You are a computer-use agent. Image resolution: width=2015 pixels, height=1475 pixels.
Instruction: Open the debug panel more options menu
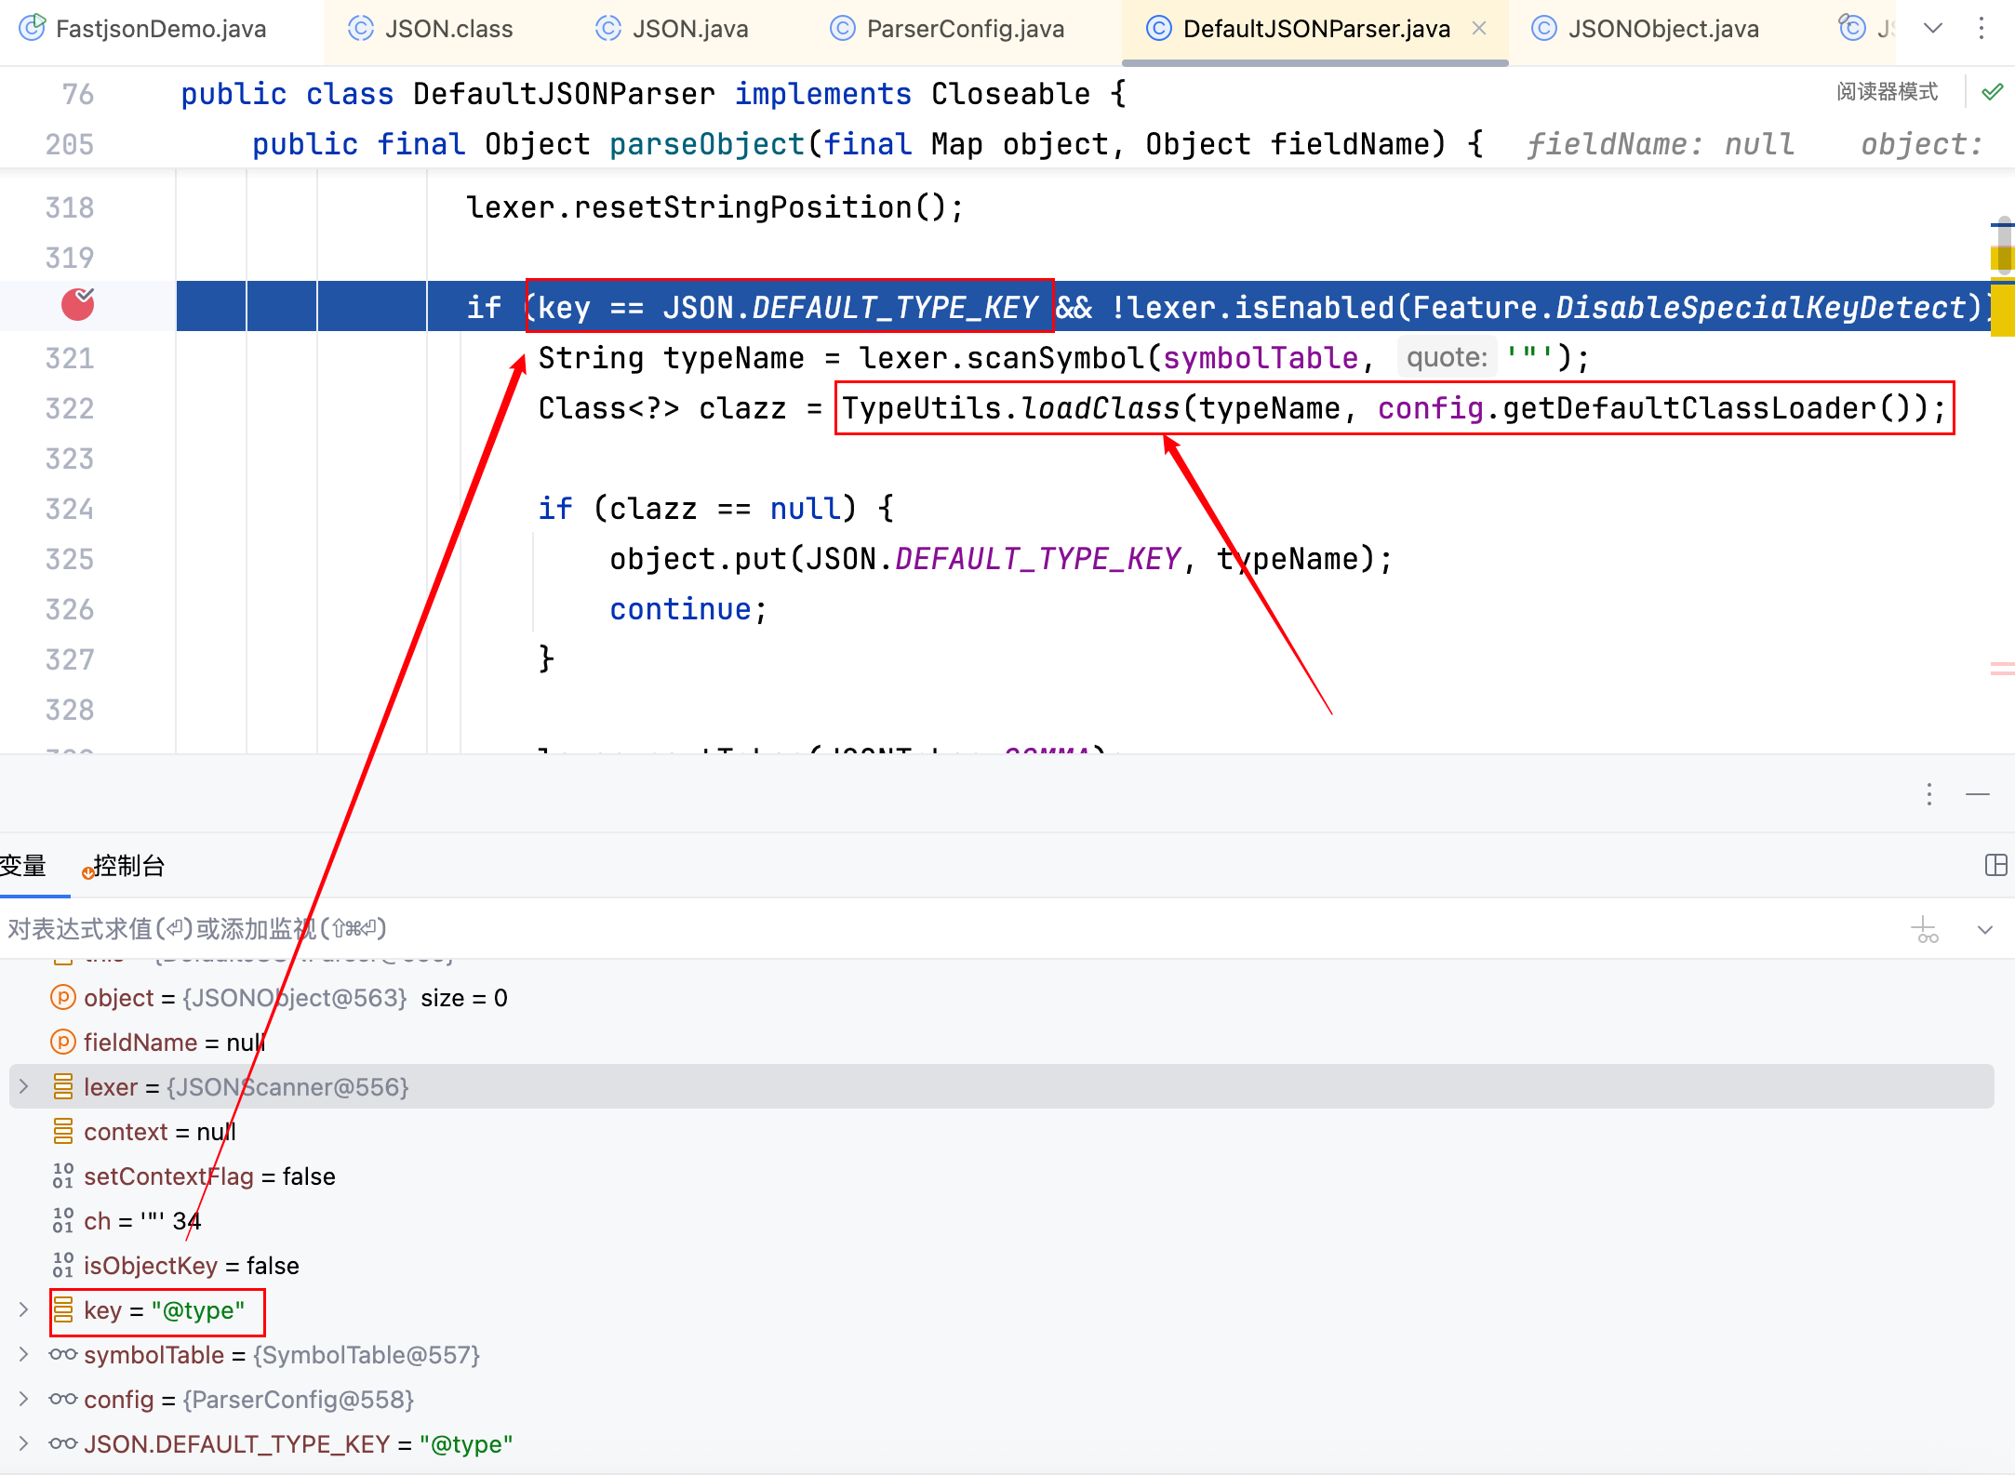[x=1929, y=794]
